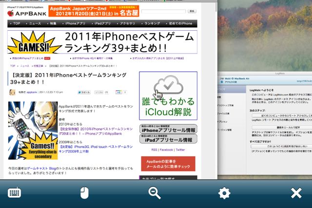
Task: Select デスクトップ共有 in LogMeIn sidebar
Action: [225, 105]
